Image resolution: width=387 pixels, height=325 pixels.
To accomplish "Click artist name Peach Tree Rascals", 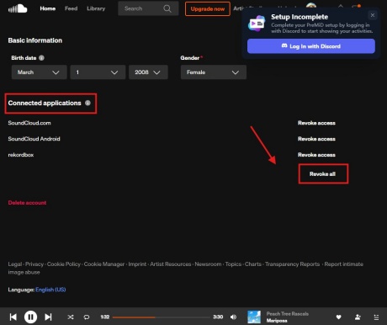I will coord(288,314).
